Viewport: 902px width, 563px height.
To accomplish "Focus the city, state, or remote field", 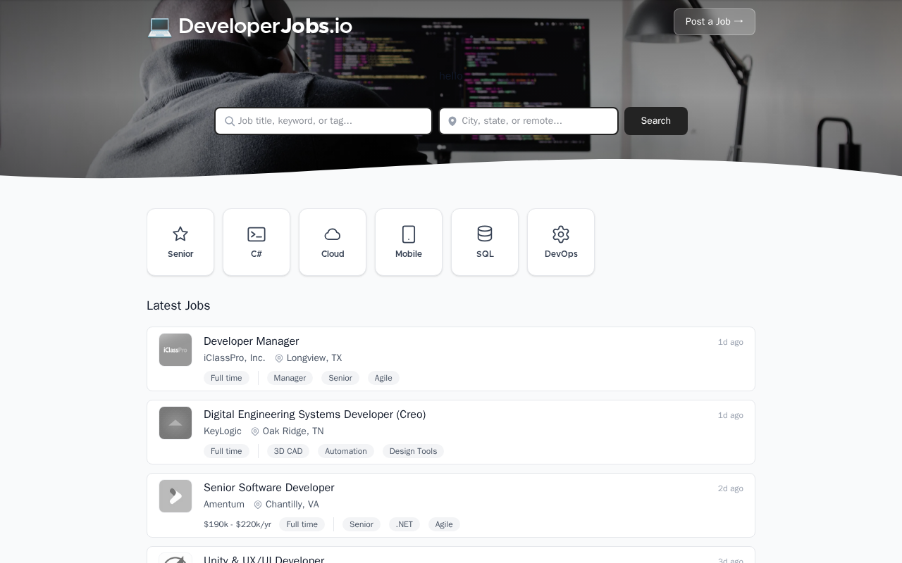I will coord(529,121).
